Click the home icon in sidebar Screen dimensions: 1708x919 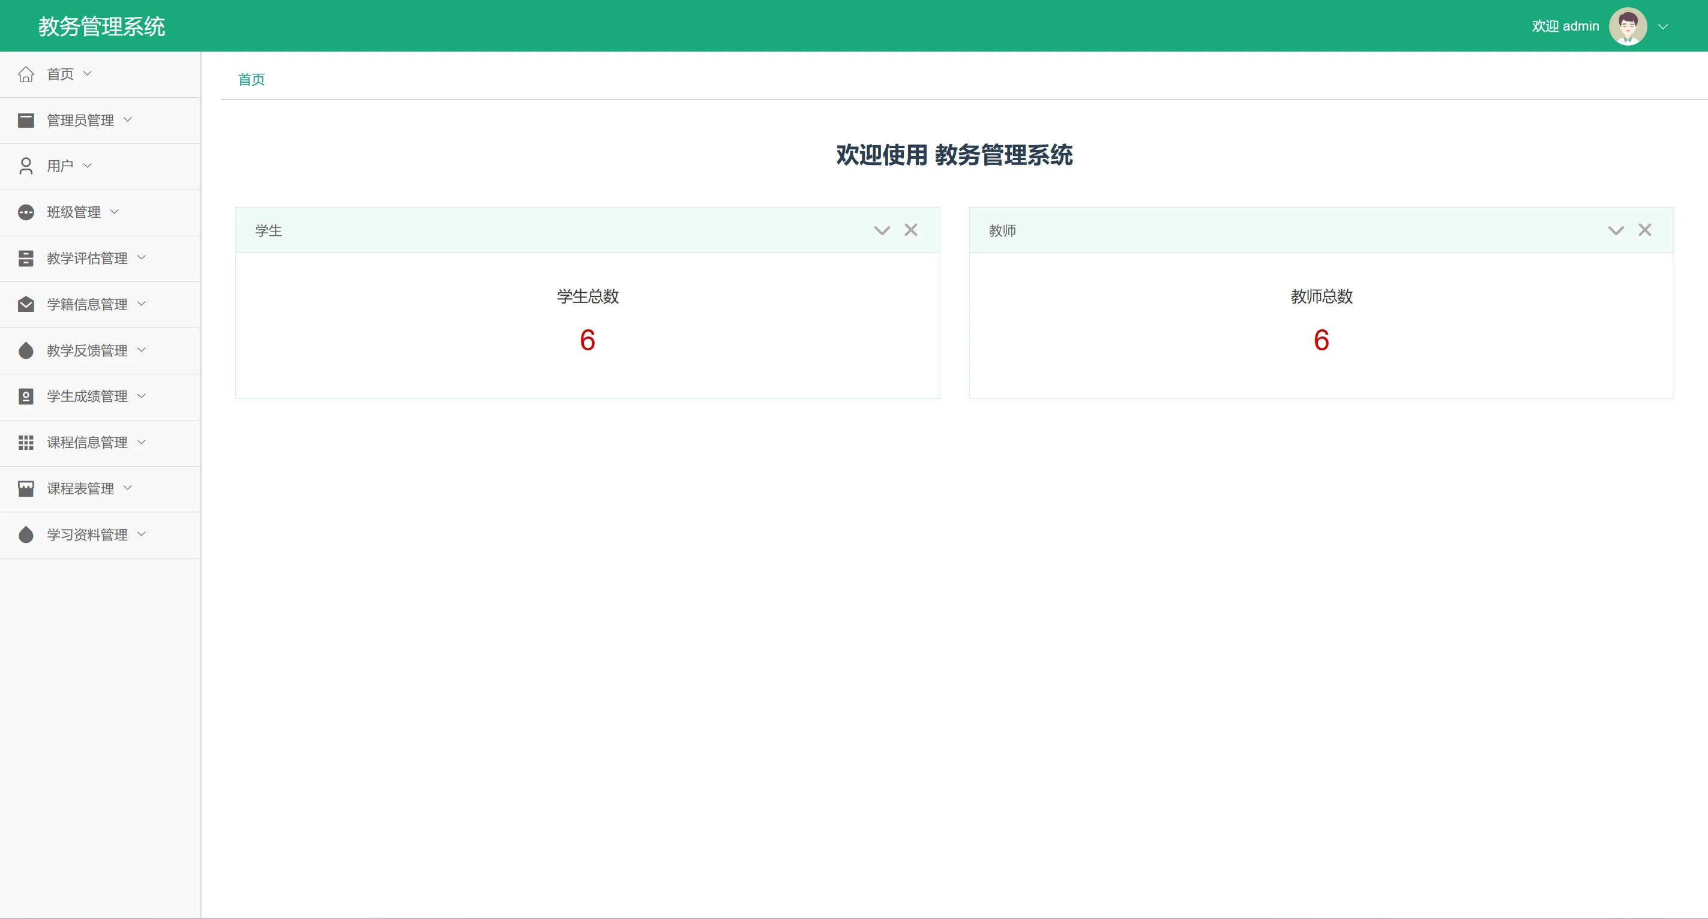[x=26, y=74]
